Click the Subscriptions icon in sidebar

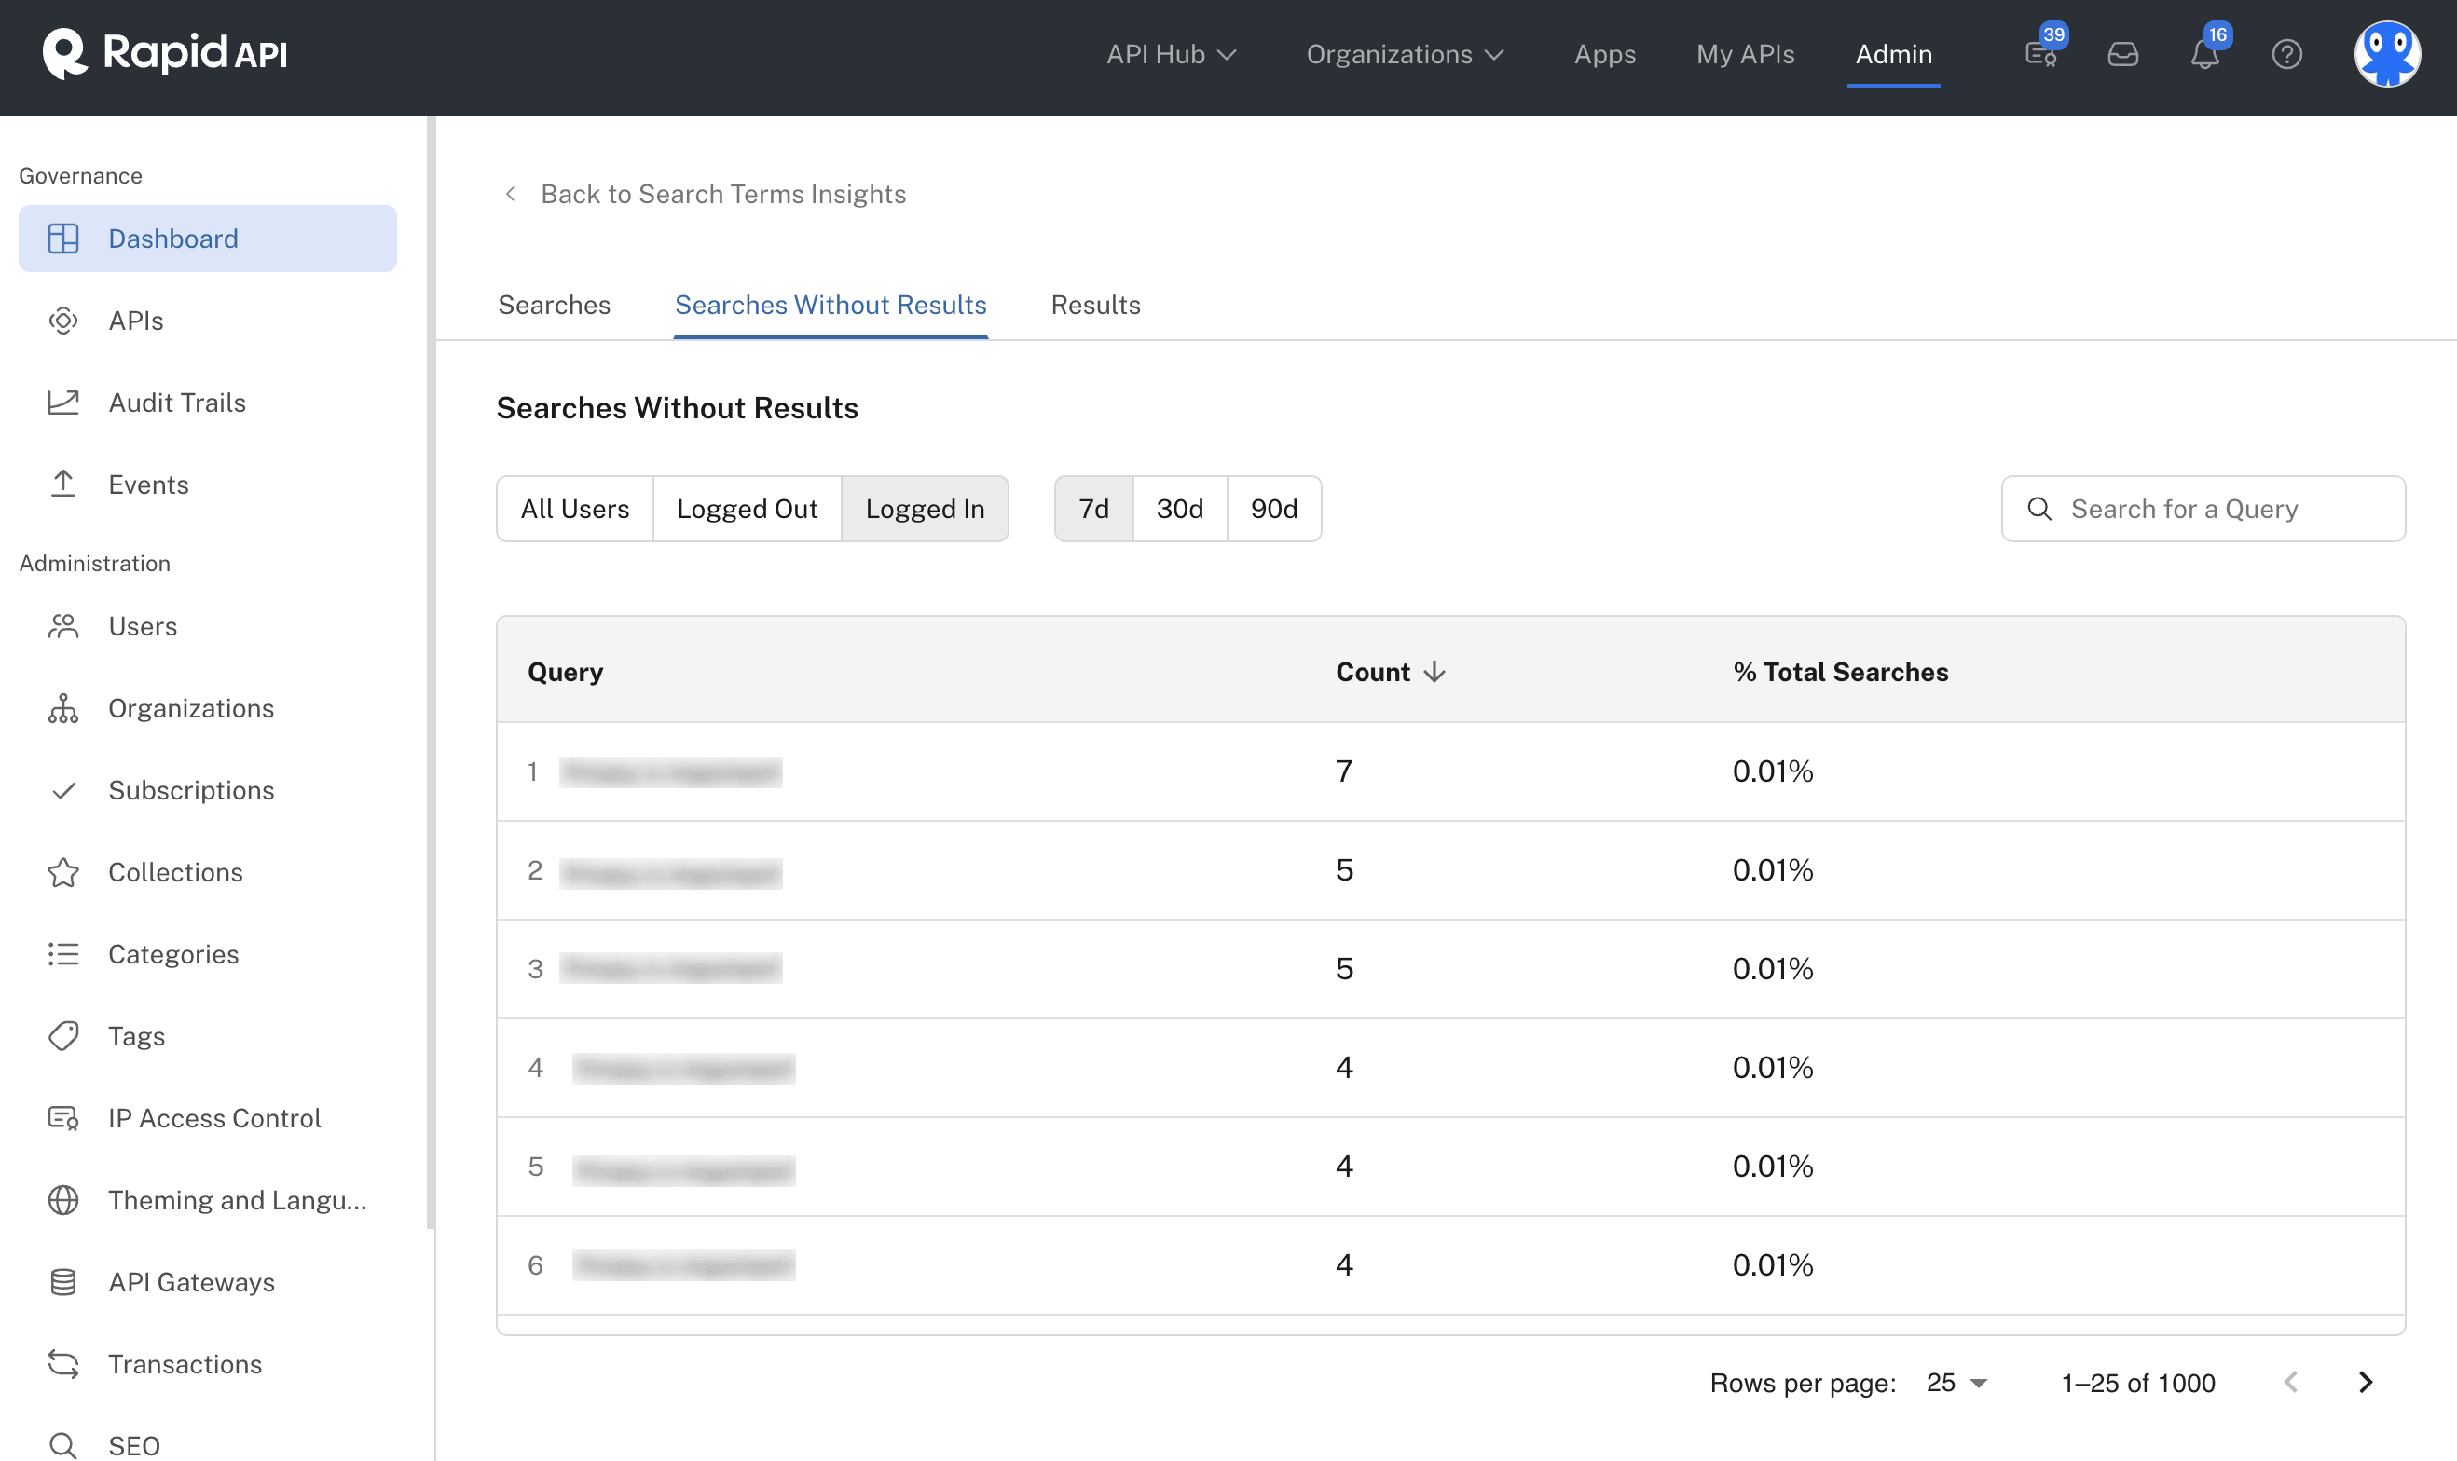tap(62, 789)
